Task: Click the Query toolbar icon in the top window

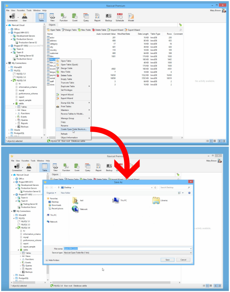Action: pos(86,17)
